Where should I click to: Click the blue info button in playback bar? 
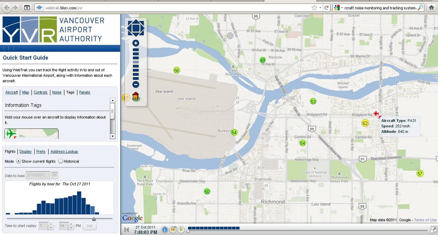(164, 230)
